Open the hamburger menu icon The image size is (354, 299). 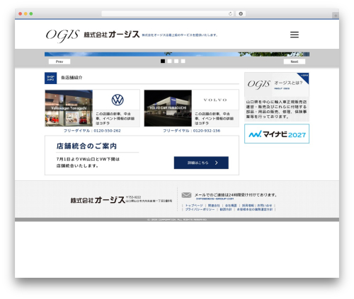coord(295,35)
